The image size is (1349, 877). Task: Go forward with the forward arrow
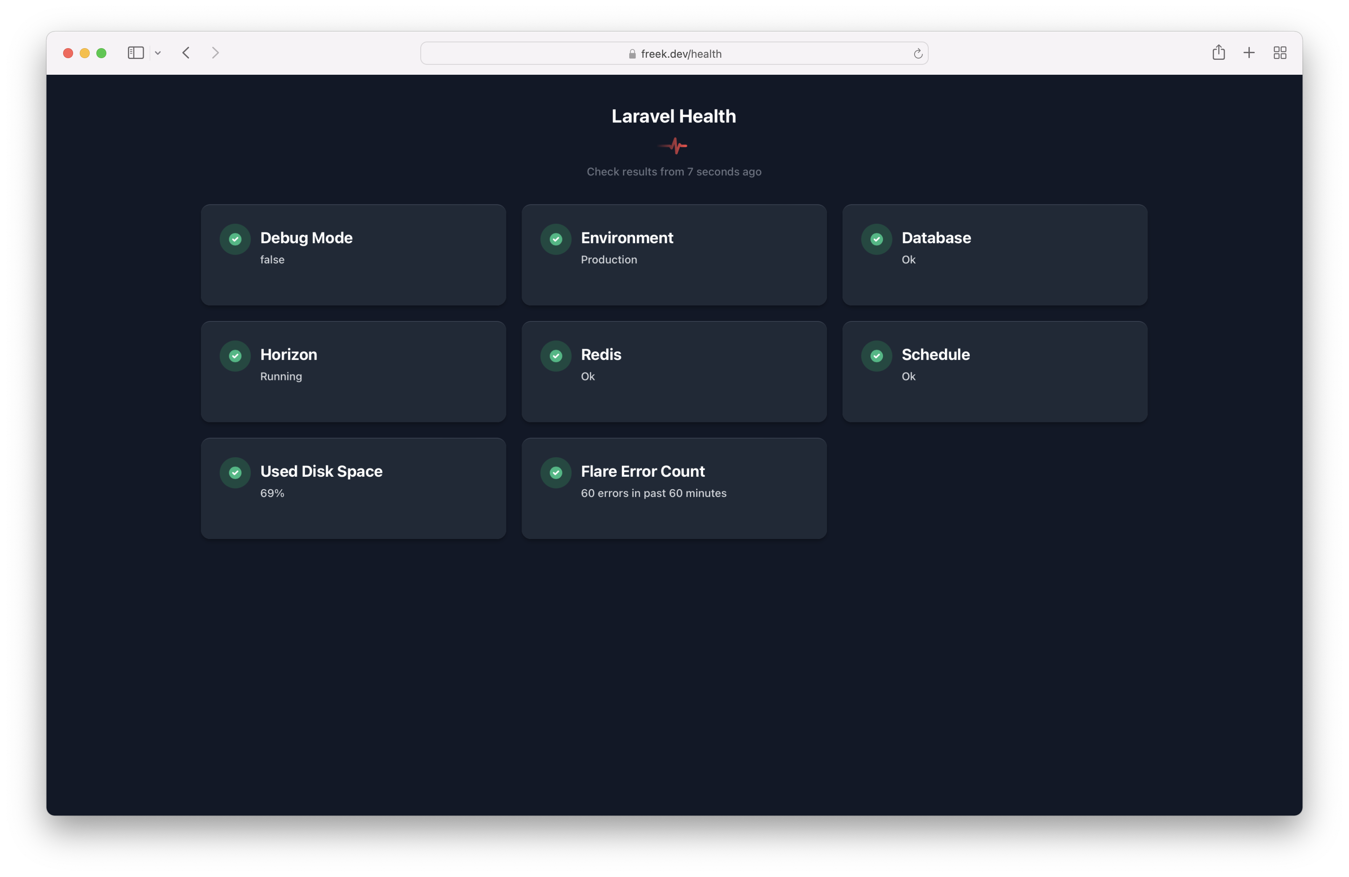tap(216, 53)
